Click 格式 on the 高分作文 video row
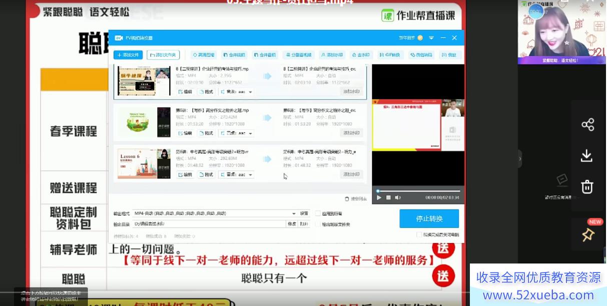Image resolution: width=607 pixels, height=306 pixels. click(x=206, y=133)
